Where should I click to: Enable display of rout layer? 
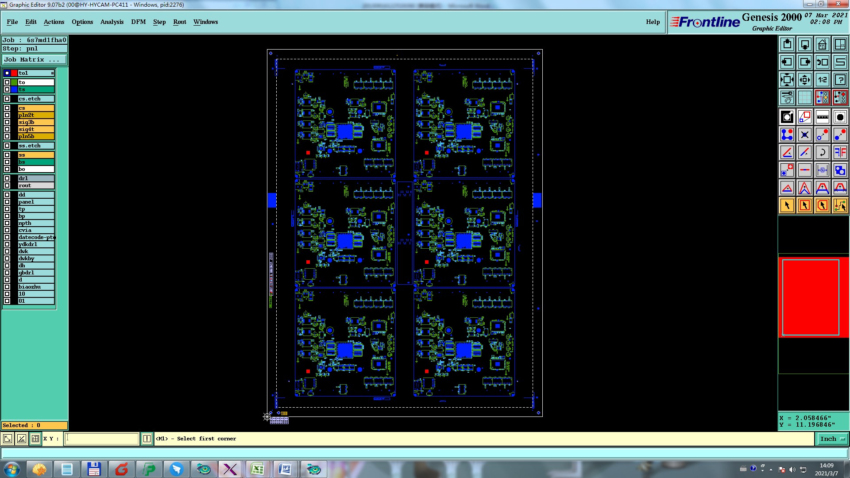click(7, 185)
